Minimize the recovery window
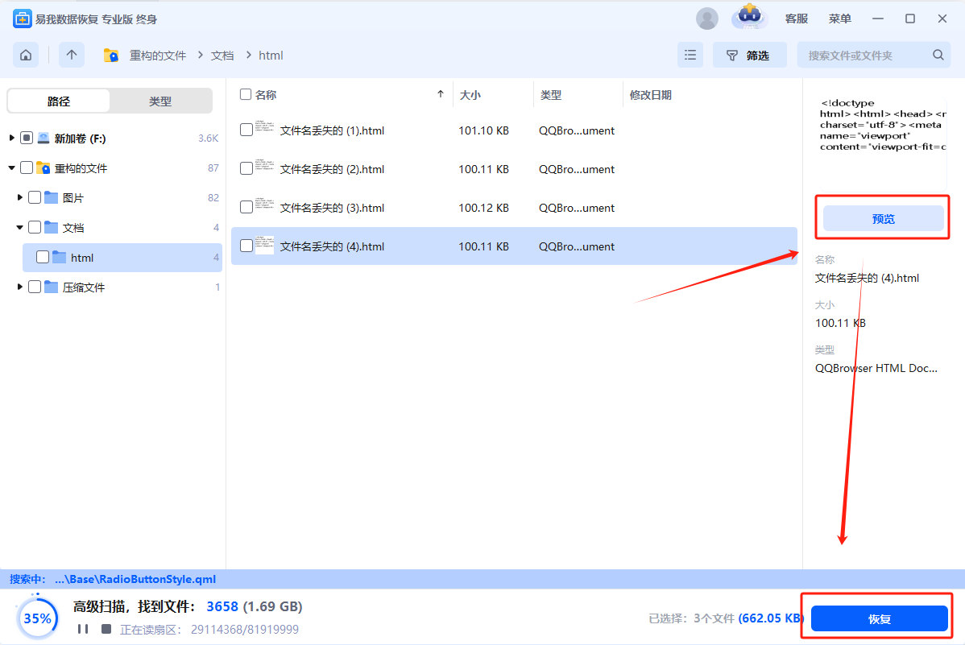Viewport: 965px width, 645px height. [878, 19]
